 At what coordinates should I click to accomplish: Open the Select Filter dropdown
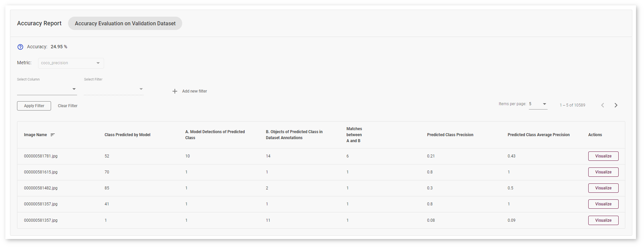coord(113,89)
